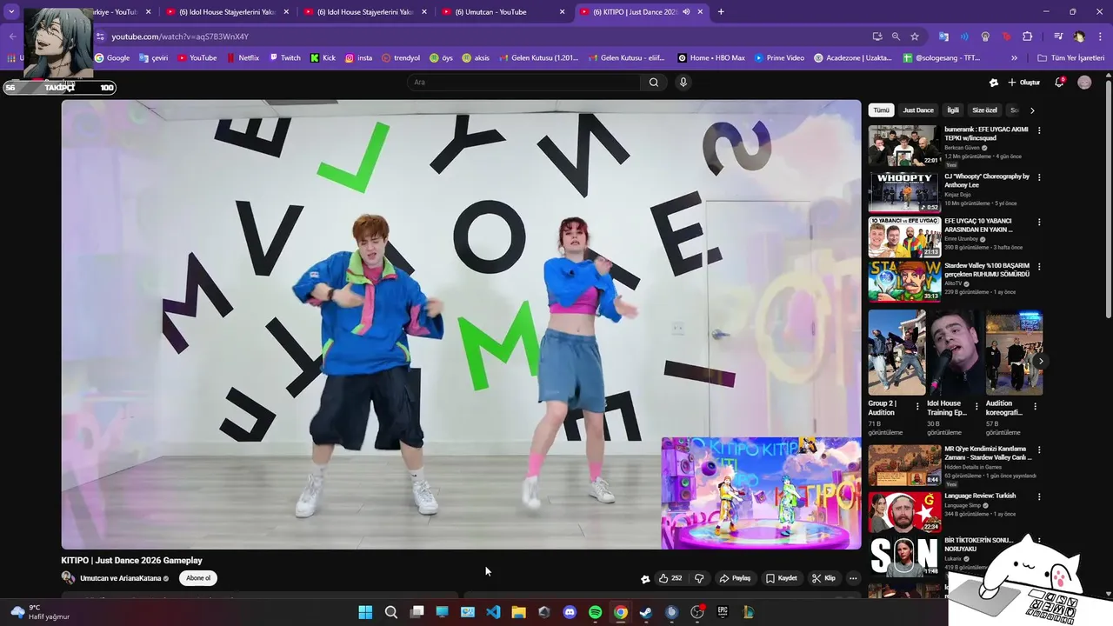Open the browser extensions puzzle icon
Screen dimensions: 1113x626
(x=1027, y=37)
